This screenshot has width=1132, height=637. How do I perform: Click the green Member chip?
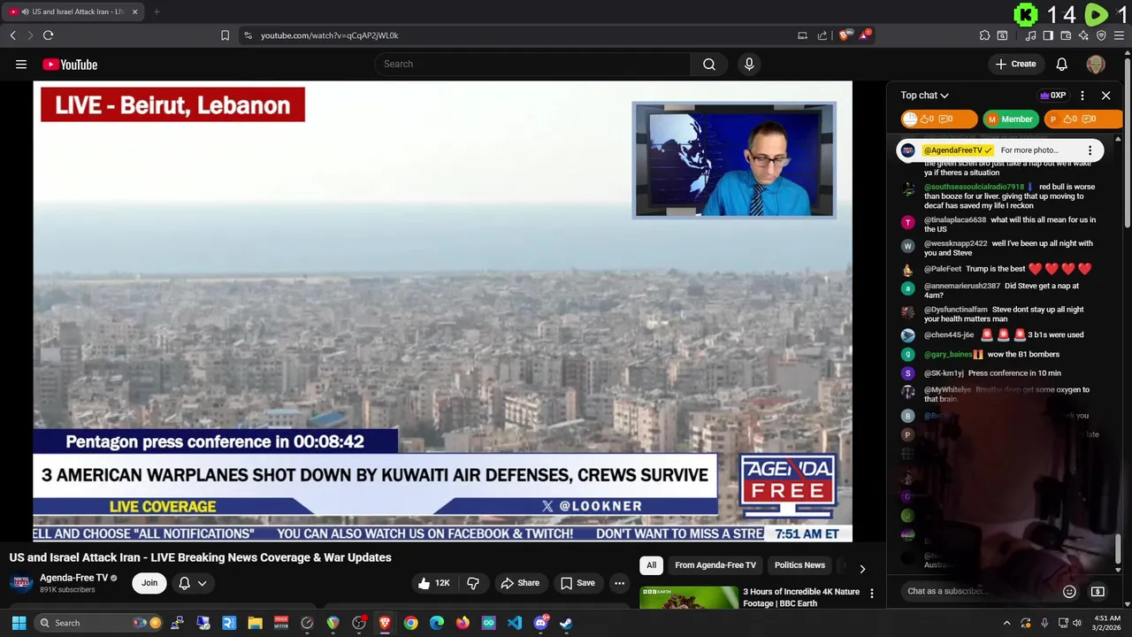tap(1010, 119)
